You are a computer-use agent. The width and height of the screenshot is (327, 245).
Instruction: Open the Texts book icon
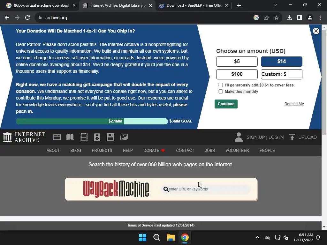pos(70,137)
